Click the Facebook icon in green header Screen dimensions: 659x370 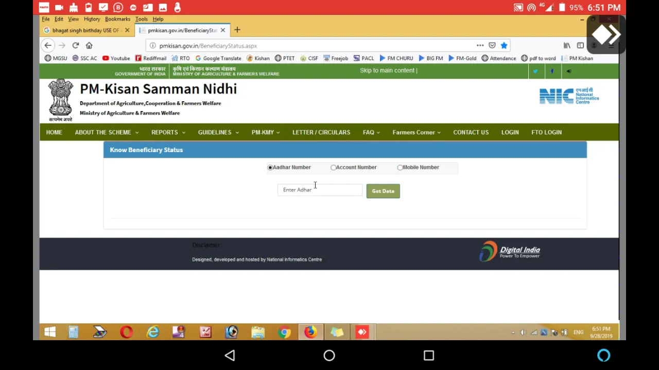click(552, 71)
